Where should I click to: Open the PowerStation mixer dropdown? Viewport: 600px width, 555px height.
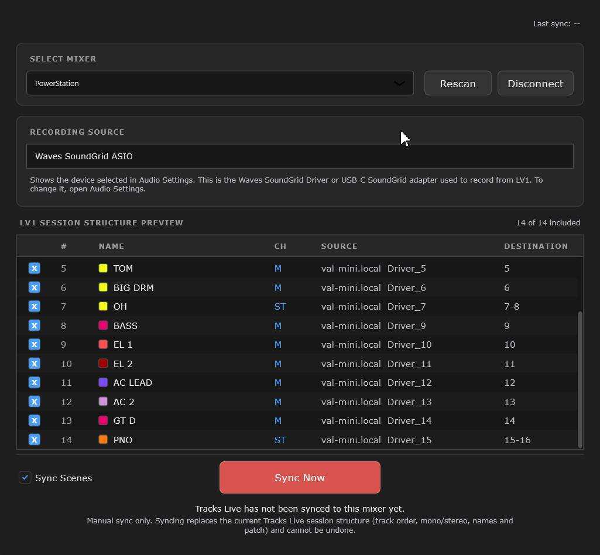click(220, 83)
